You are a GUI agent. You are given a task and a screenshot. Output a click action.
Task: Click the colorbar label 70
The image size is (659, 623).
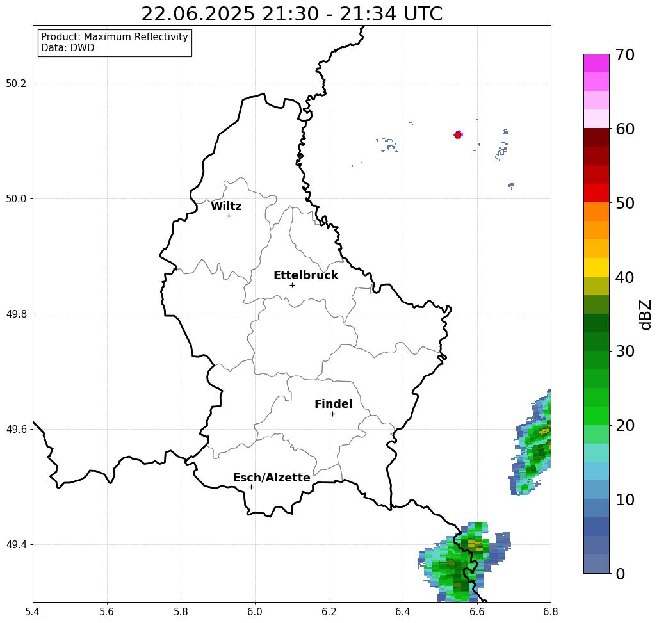pyautogui.click(x=625, y=54)
